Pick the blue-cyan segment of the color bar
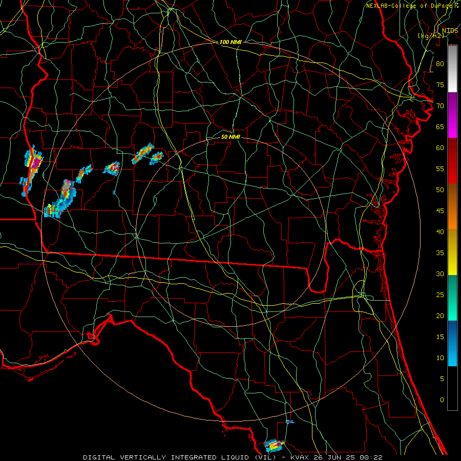Screen dimensions: 461x461 452,343
